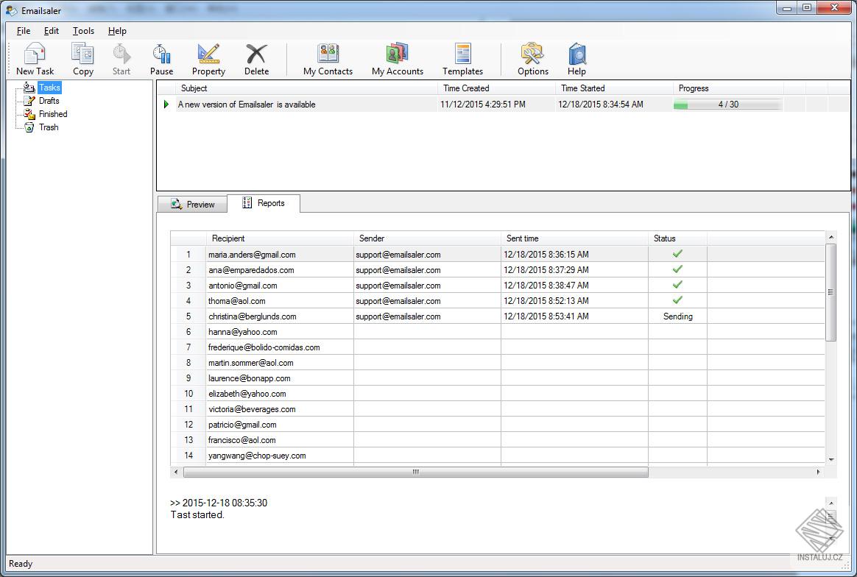857x577 pixels.
Task: Select recipient thoma@aol.com
Action: point(236,301)
